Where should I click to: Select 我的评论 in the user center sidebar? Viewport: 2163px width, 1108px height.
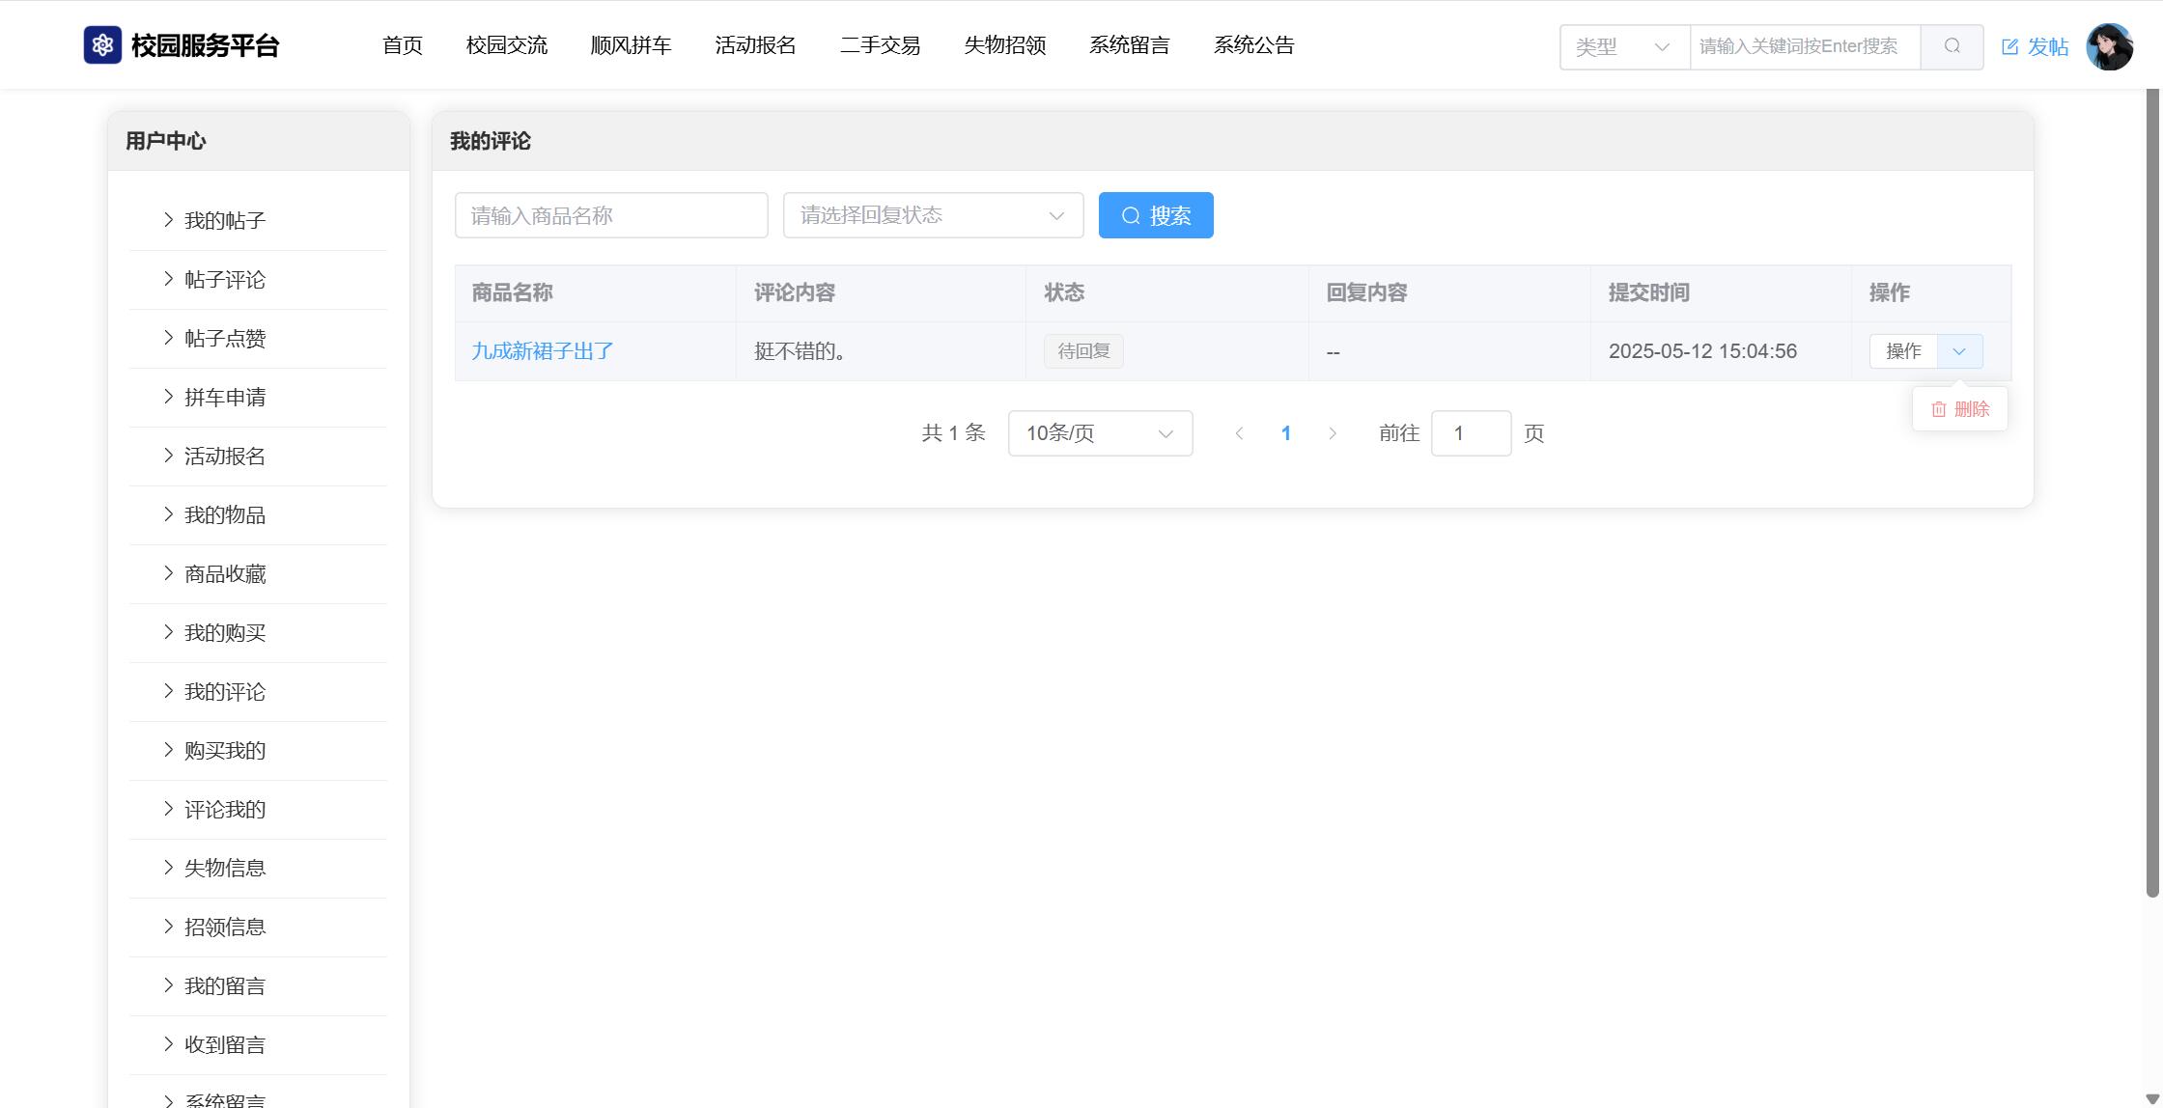coord(225,692)
